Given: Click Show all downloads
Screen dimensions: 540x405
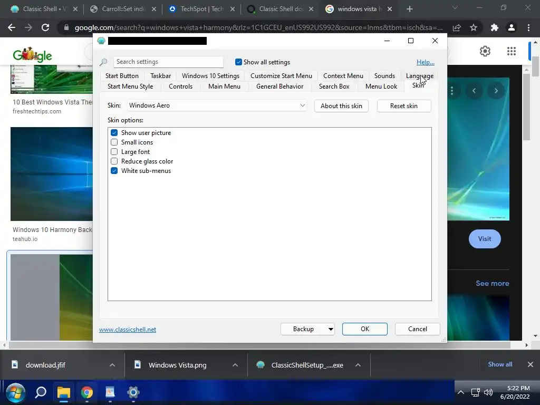Looking at the screenshot, I should click(500, 364).
